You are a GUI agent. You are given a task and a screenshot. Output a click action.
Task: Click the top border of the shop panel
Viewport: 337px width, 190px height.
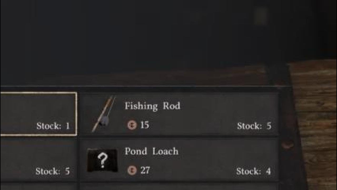146,86
